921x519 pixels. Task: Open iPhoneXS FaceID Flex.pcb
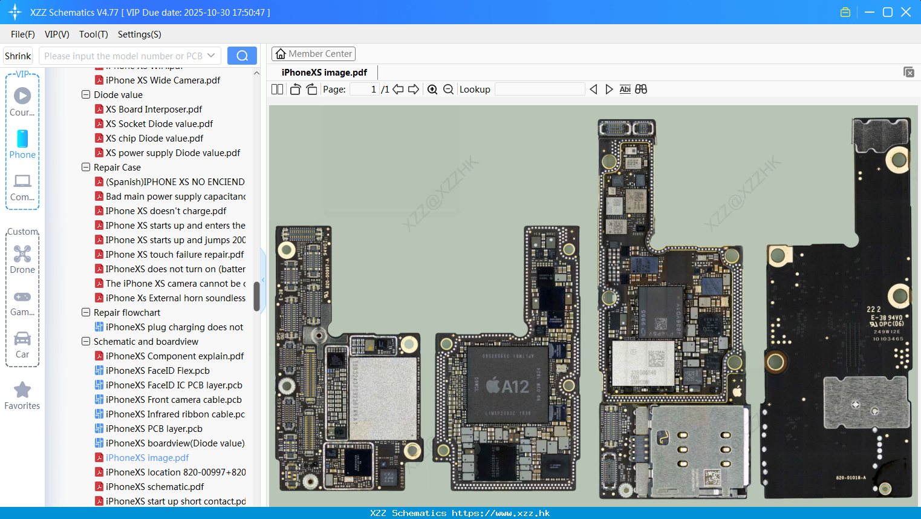(x=157, y=370)
